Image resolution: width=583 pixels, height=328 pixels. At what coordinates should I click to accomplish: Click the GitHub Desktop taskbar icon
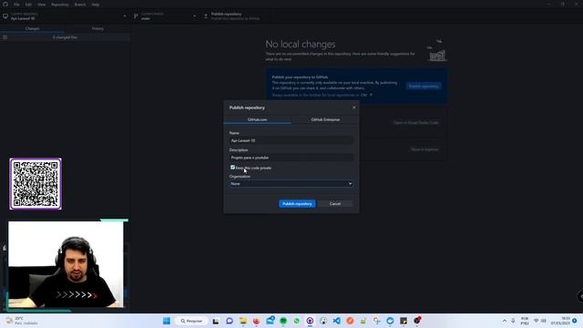click(x=310, y=321)
